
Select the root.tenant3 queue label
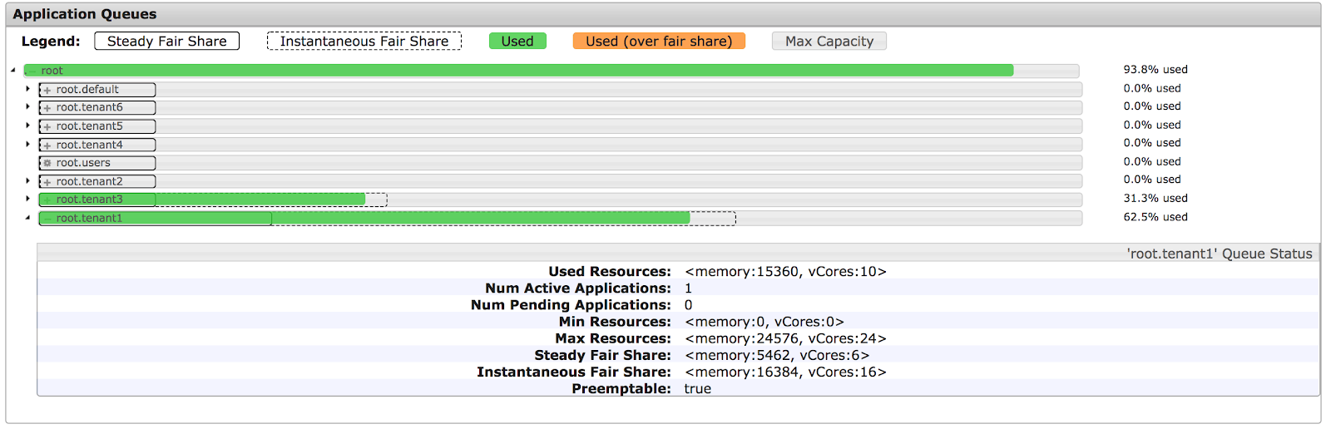click(89, 200)
